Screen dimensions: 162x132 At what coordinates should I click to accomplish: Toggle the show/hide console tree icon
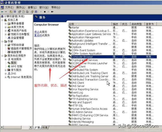point(15,12)
